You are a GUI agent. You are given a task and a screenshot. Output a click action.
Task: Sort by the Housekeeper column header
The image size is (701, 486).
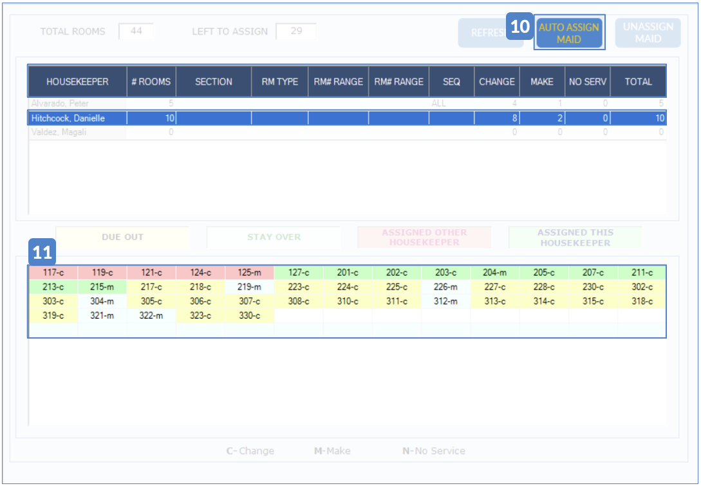[77, 82]
